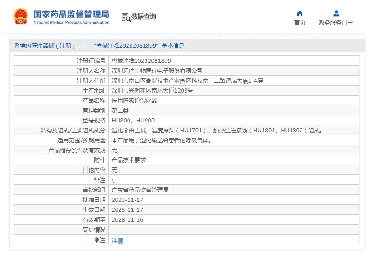Image resolution: width=366 pixels, height=253 pixels.
Task: Click the 生产地址 row label
Action: [94, 90]
